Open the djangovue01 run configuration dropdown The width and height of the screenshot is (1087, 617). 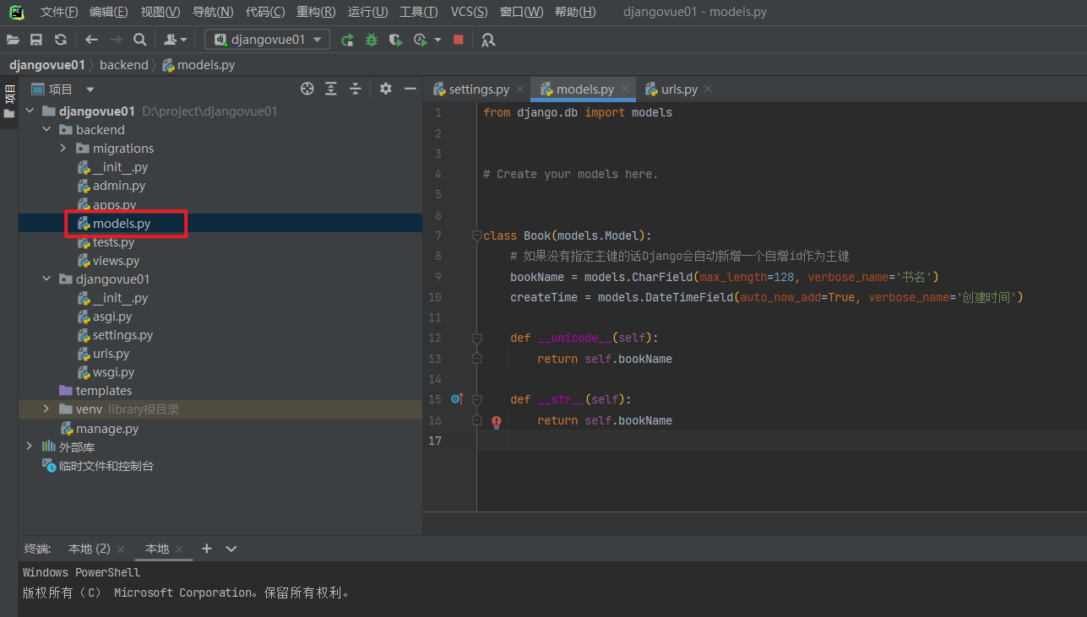(267, 40)
